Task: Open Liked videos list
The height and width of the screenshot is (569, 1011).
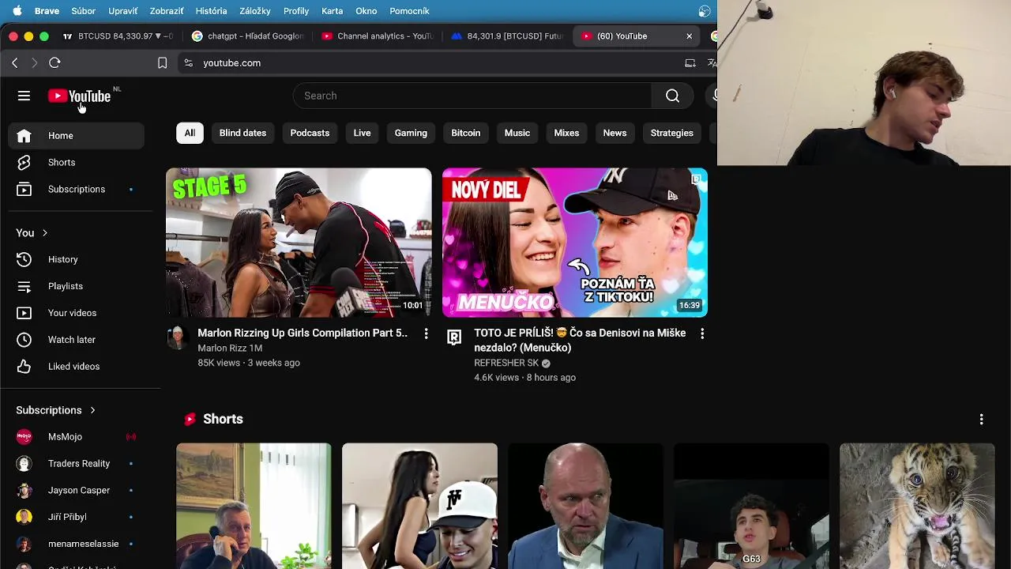Action: pos(76,367)
